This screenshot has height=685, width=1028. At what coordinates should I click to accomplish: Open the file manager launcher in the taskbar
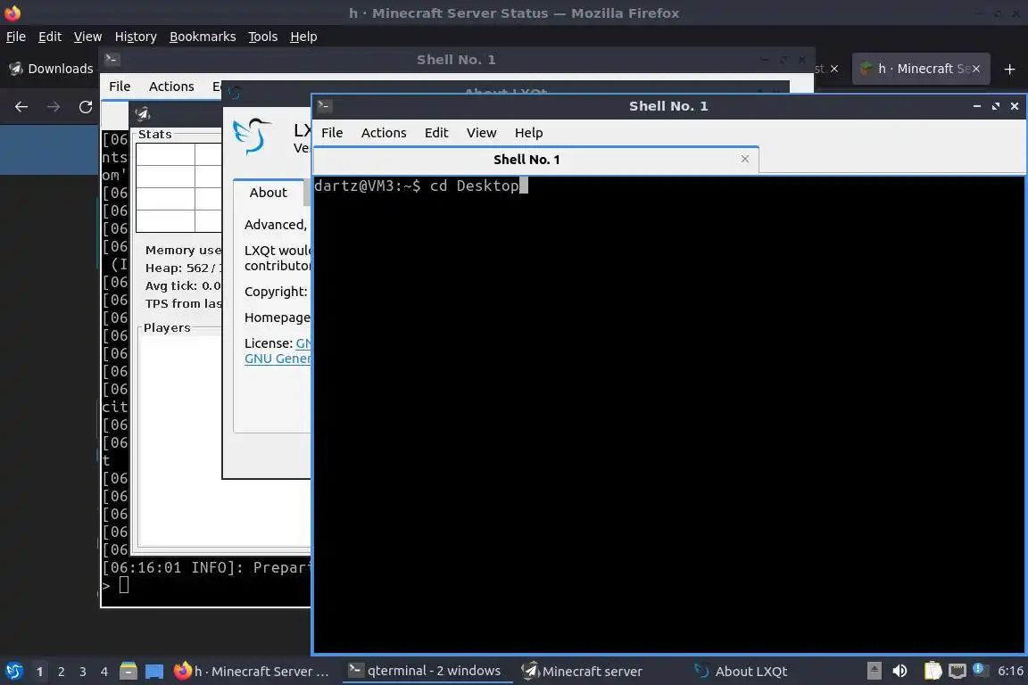pyautogui.click(x=128, y=671)
